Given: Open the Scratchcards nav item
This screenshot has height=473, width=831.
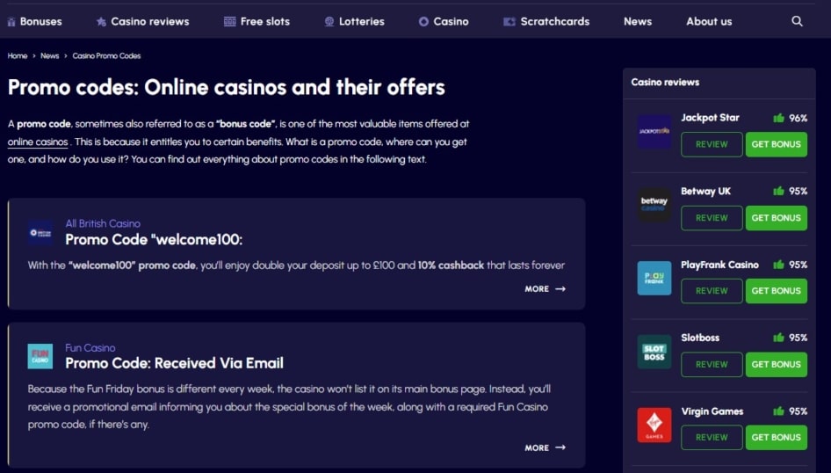Looking at the screenshot, I should 546,21.
